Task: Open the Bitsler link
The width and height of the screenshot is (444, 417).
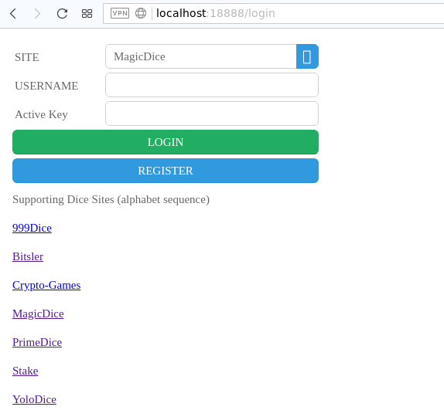Action: tap(28, 256)
